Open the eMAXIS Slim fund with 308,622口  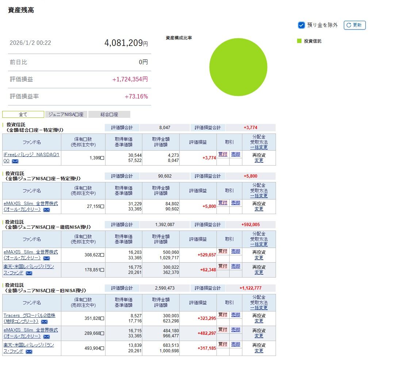pyautogui.click(x=31, y=252)
